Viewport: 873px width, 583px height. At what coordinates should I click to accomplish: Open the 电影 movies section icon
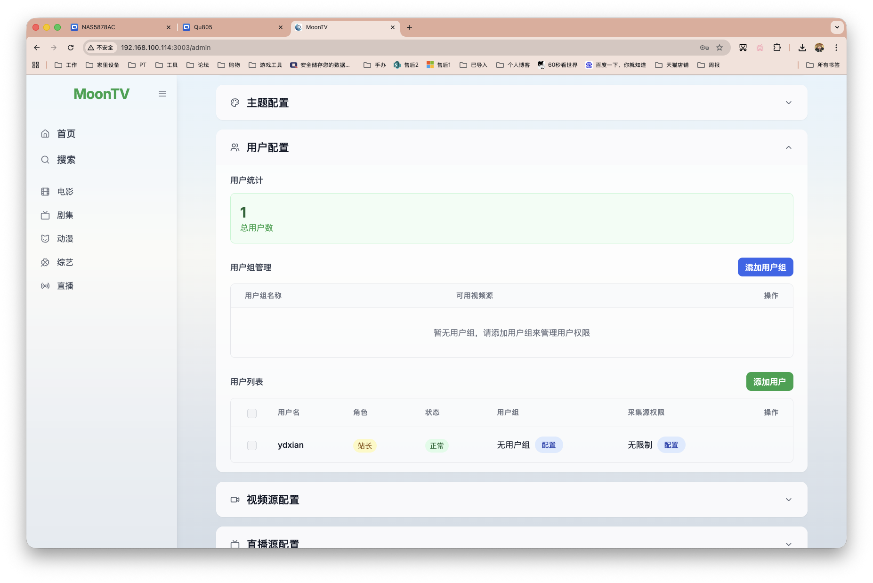pos(45,191)
